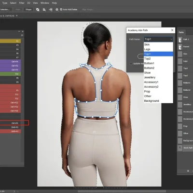Click the Selection… button in options bar
The image size is (193, 193).
tap(6, 10)
